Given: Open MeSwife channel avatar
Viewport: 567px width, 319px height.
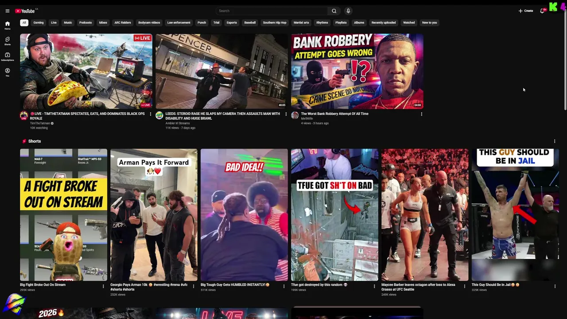Looking at the screenshot, I should click(295, 116).
